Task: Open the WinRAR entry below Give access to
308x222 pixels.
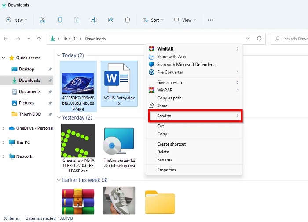Action: click(194, 90)
